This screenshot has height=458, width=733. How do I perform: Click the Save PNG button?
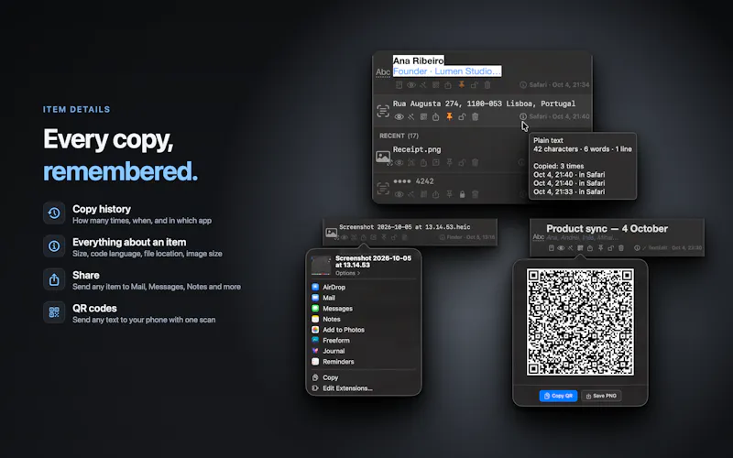click(x=601, y=396)
